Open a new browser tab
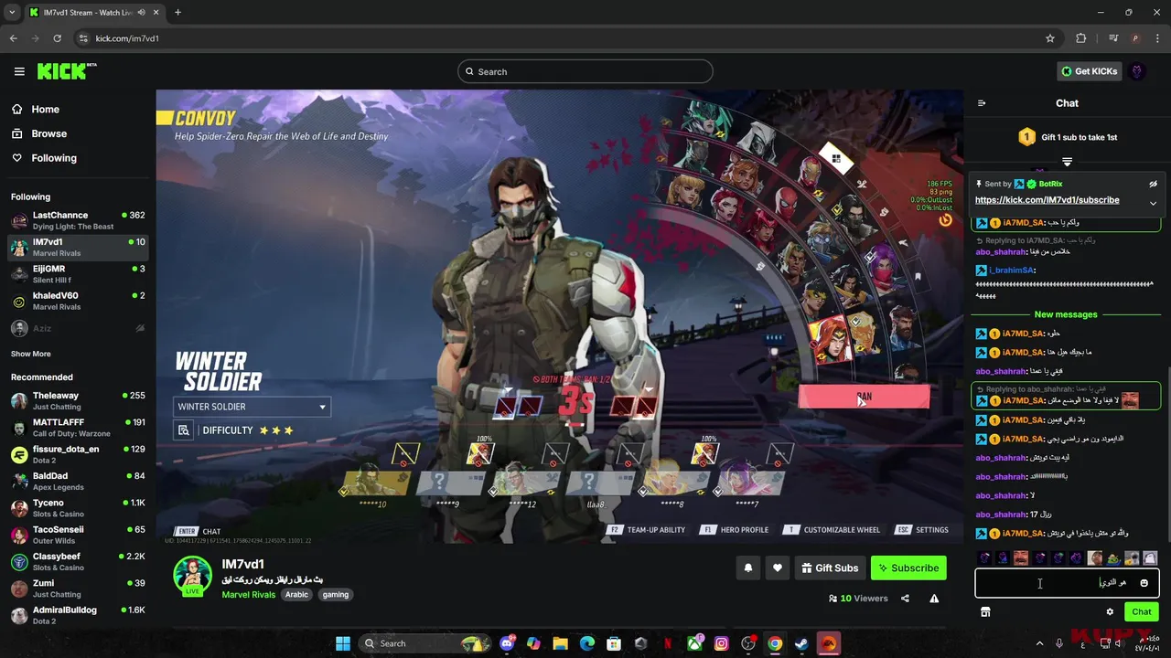The image size is (1171, 658). (177, 12)
